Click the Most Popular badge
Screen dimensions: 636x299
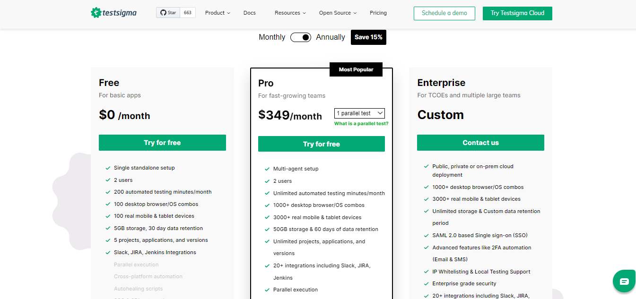pos(356,69)
